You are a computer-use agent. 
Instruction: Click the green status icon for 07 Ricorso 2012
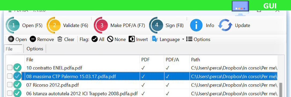tap(17, 85)
